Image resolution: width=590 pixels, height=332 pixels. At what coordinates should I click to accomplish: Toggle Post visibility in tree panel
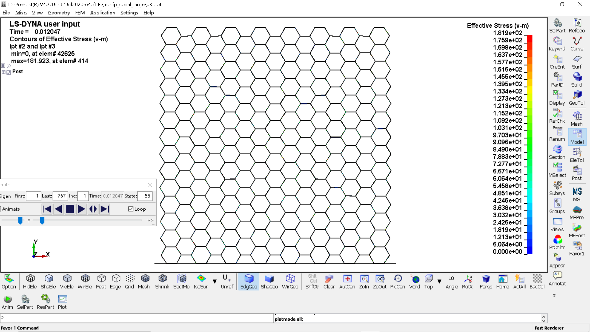[8, 71]
